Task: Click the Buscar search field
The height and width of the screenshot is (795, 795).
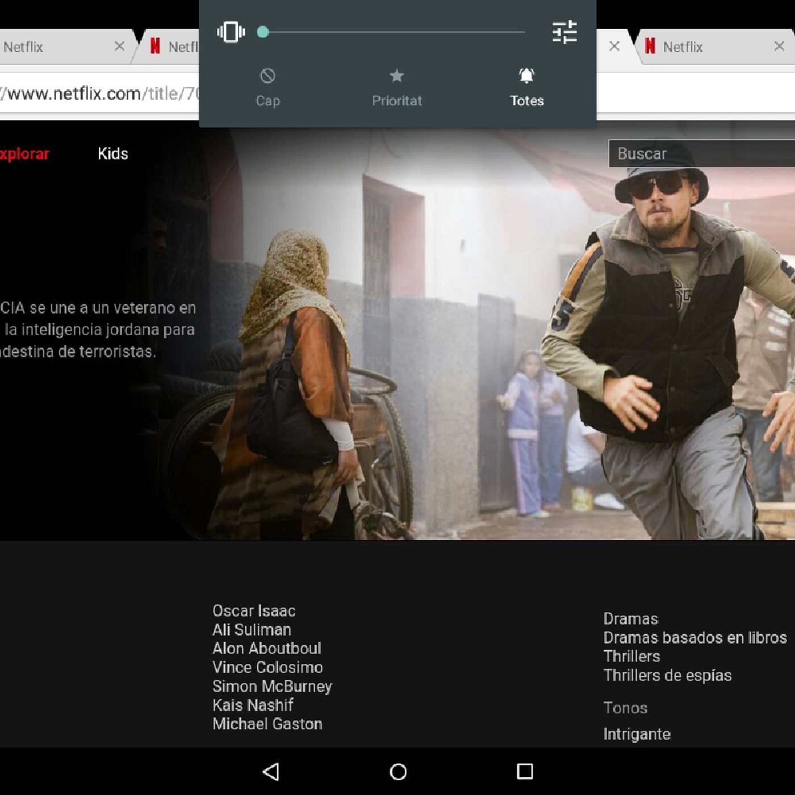Action: coord(702,154)
